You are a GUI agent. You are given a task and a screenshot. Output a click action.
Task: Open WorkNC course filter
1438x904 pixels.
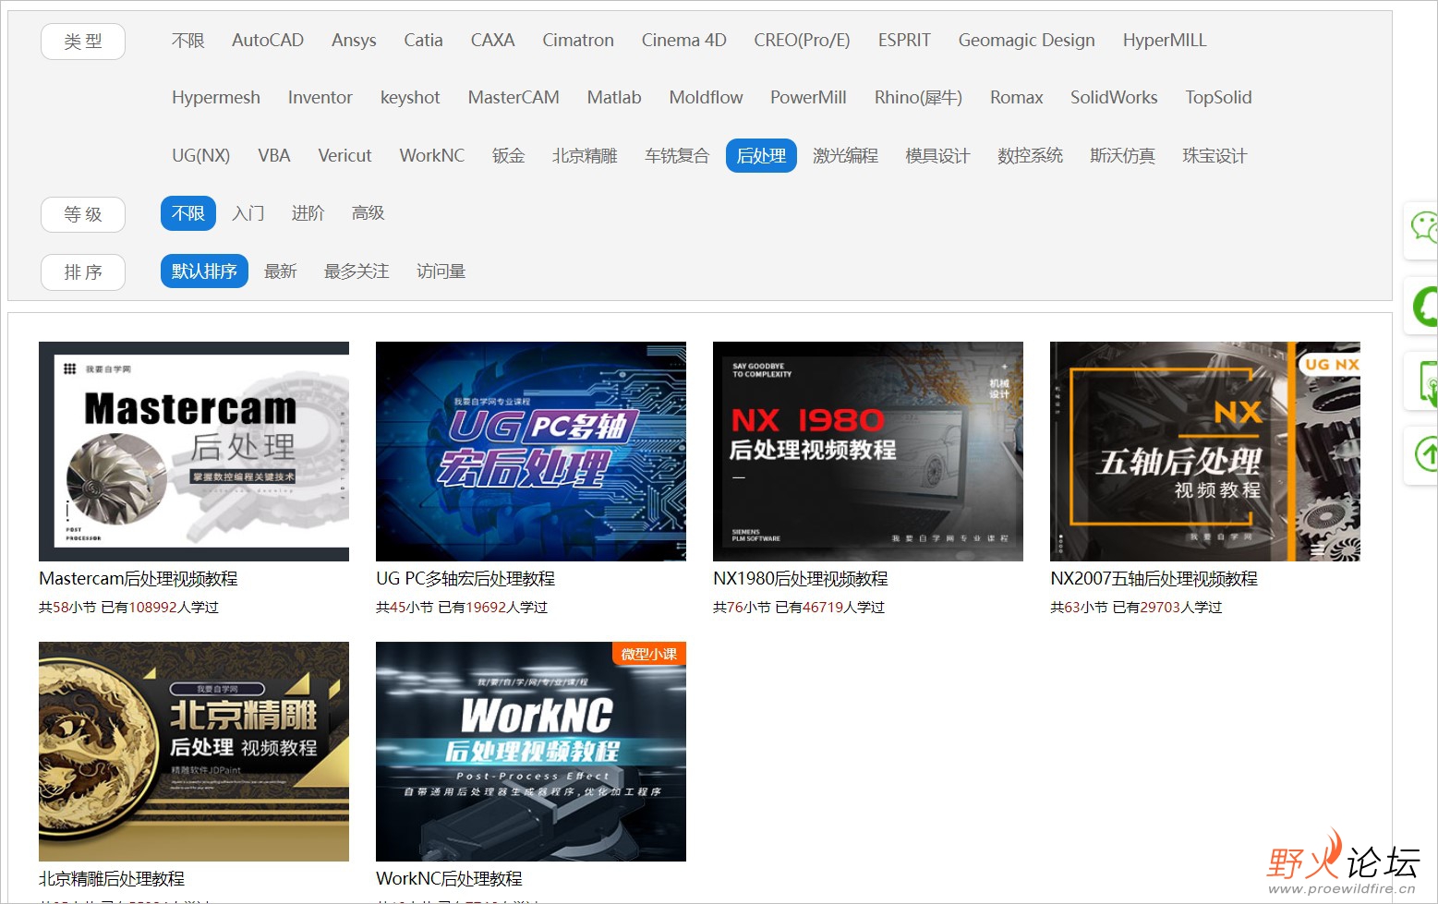[431, 156]
